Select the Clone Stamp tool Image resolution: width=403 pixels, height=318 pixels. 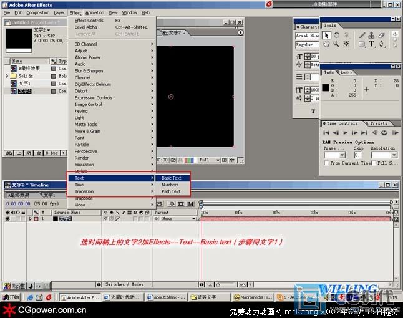pos(372,36)
